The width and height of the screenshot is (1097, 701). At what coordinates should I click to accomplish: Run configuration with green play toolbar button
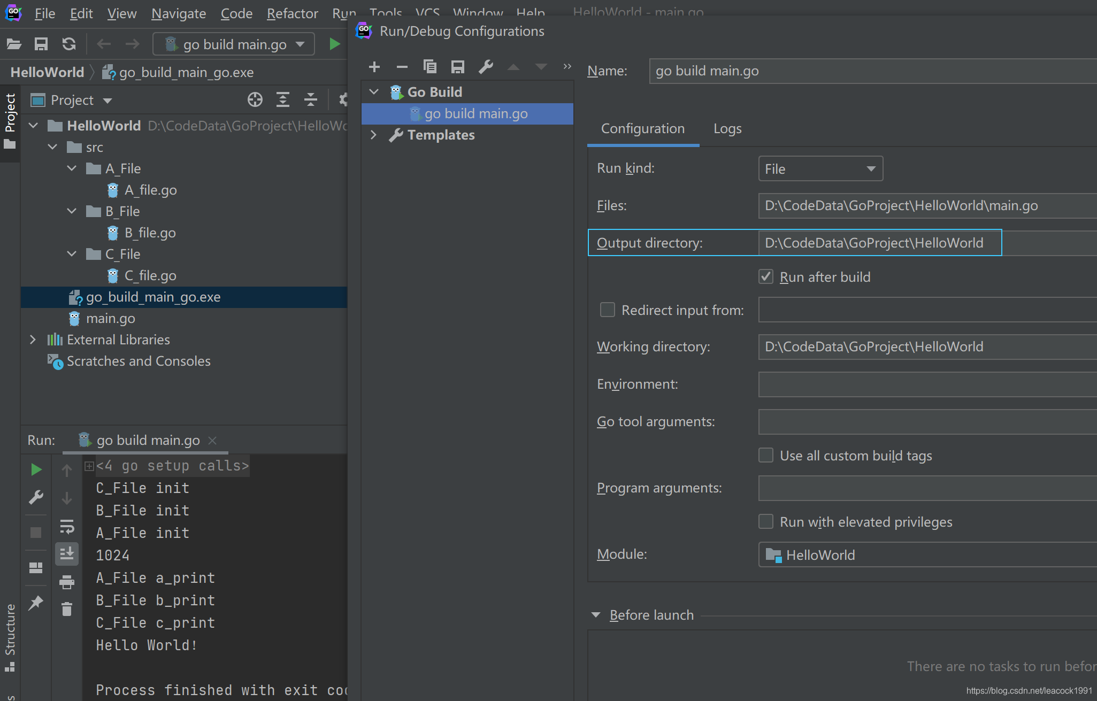point(334,44)
